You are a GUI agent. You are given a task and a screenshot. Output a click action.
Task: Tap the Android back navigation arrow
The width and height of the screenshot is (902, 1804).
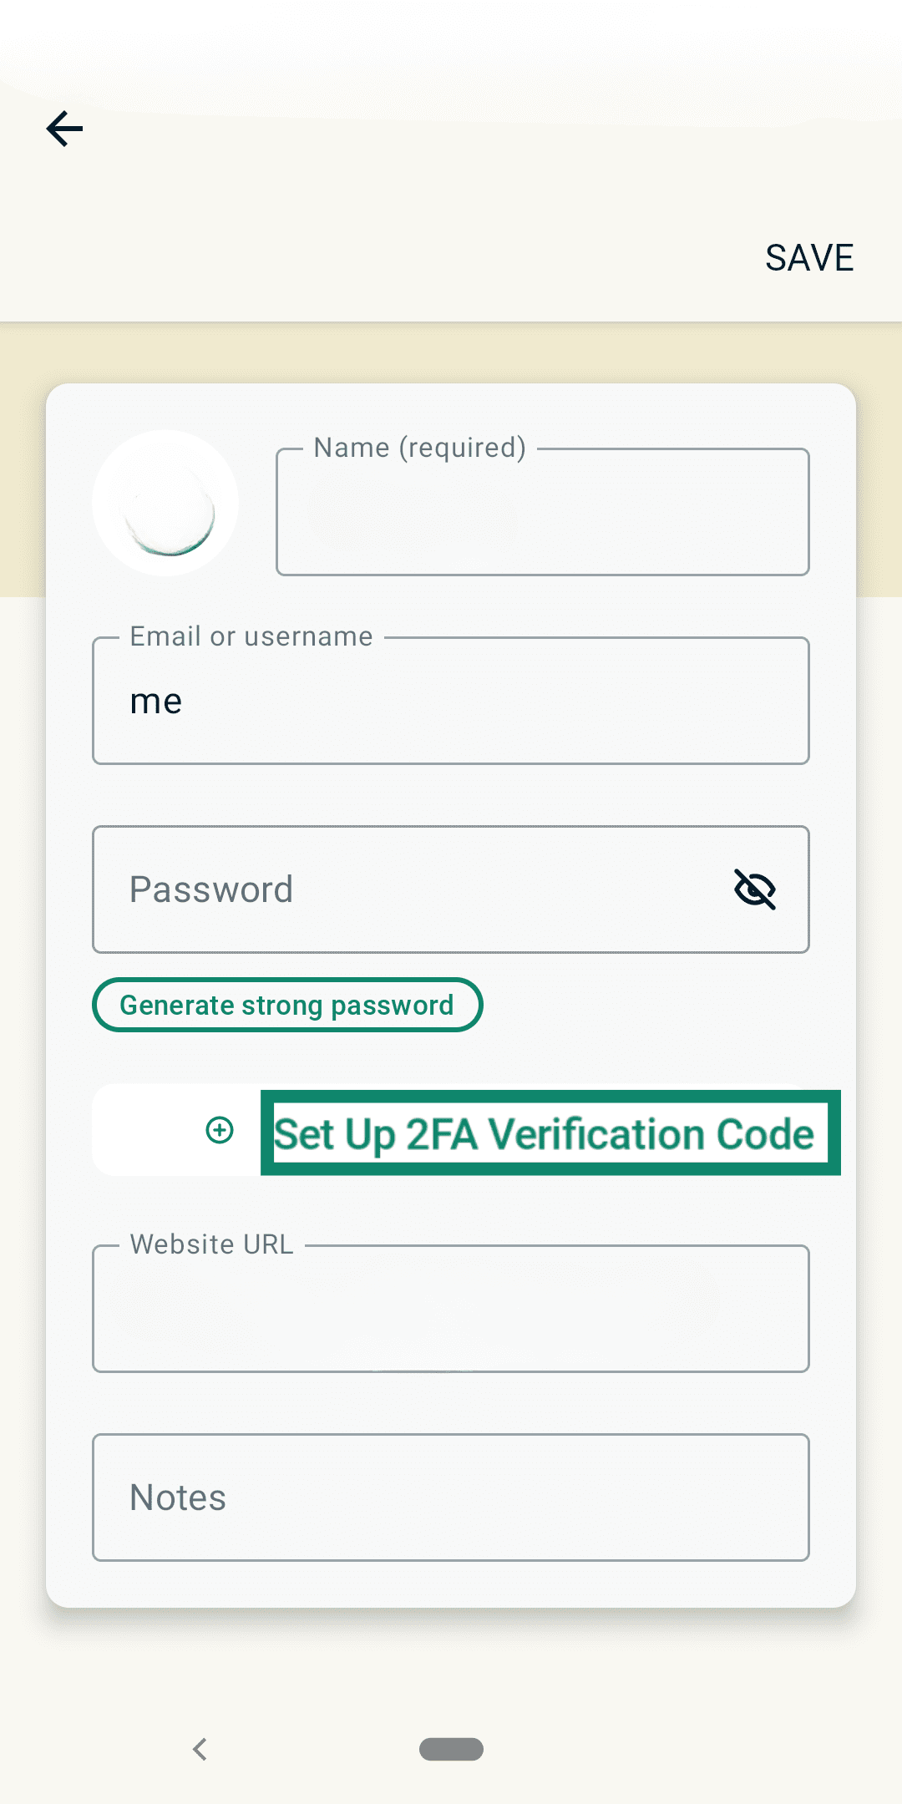[x=200, y=1749]
